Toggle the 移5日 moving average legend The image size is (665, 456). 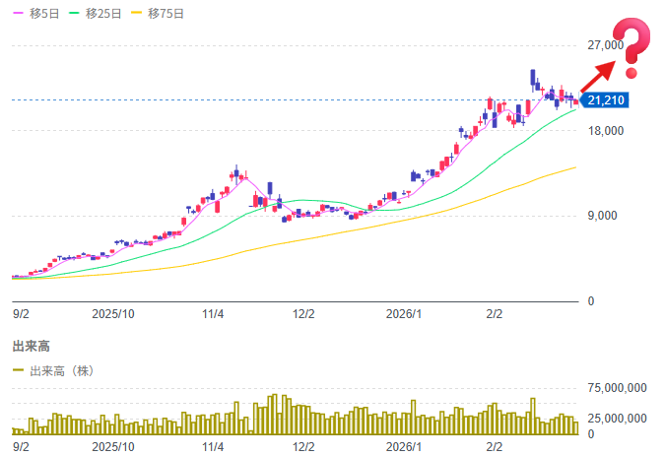tap(33, 14)
